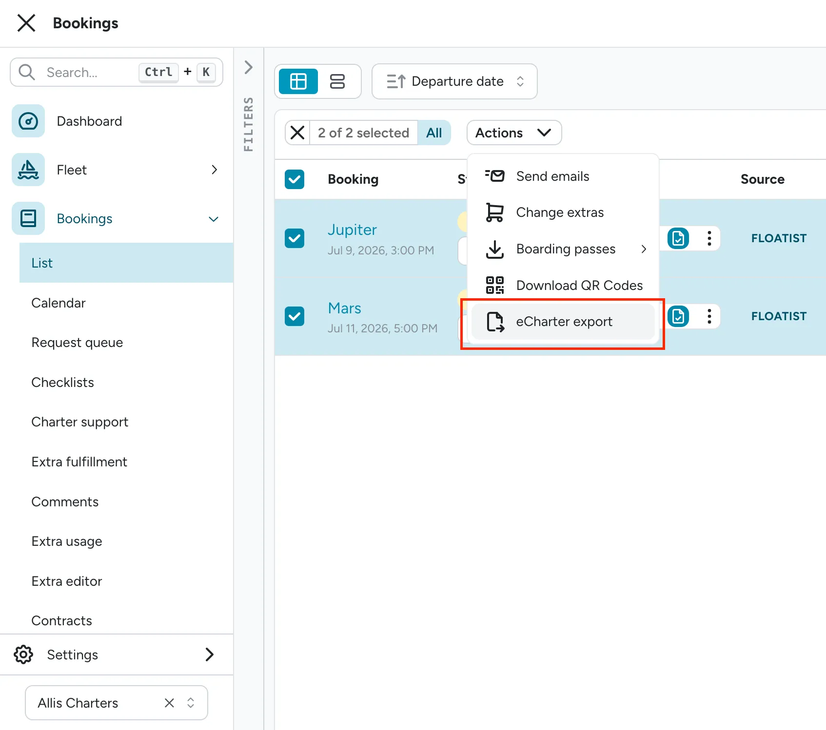This screenshot has height=730, width=826.
Task: Clear the Allis Charters selection
Action: 169,703
